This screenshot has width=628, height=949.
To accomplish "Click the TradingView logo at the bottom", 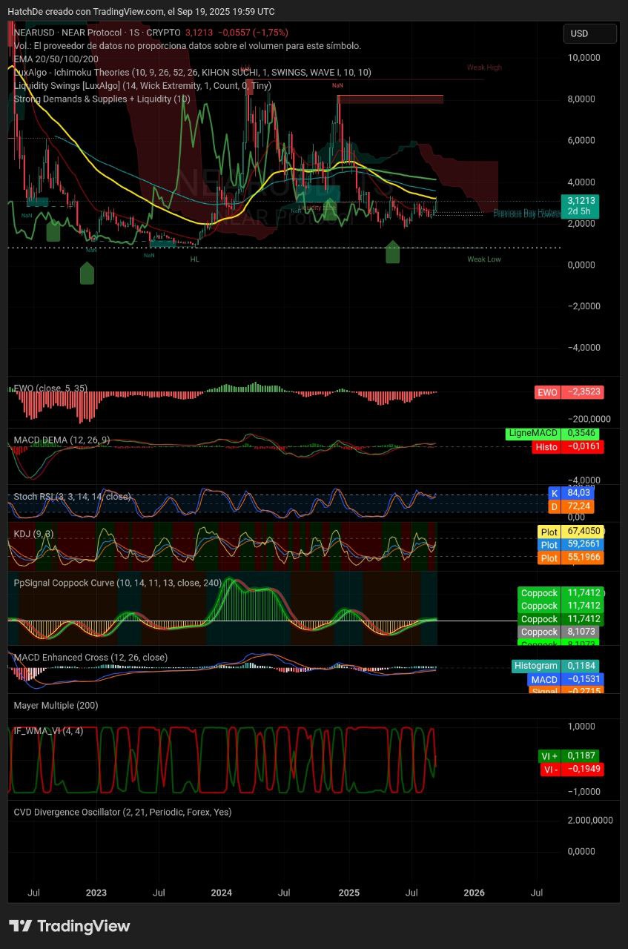I will [70, 926].
